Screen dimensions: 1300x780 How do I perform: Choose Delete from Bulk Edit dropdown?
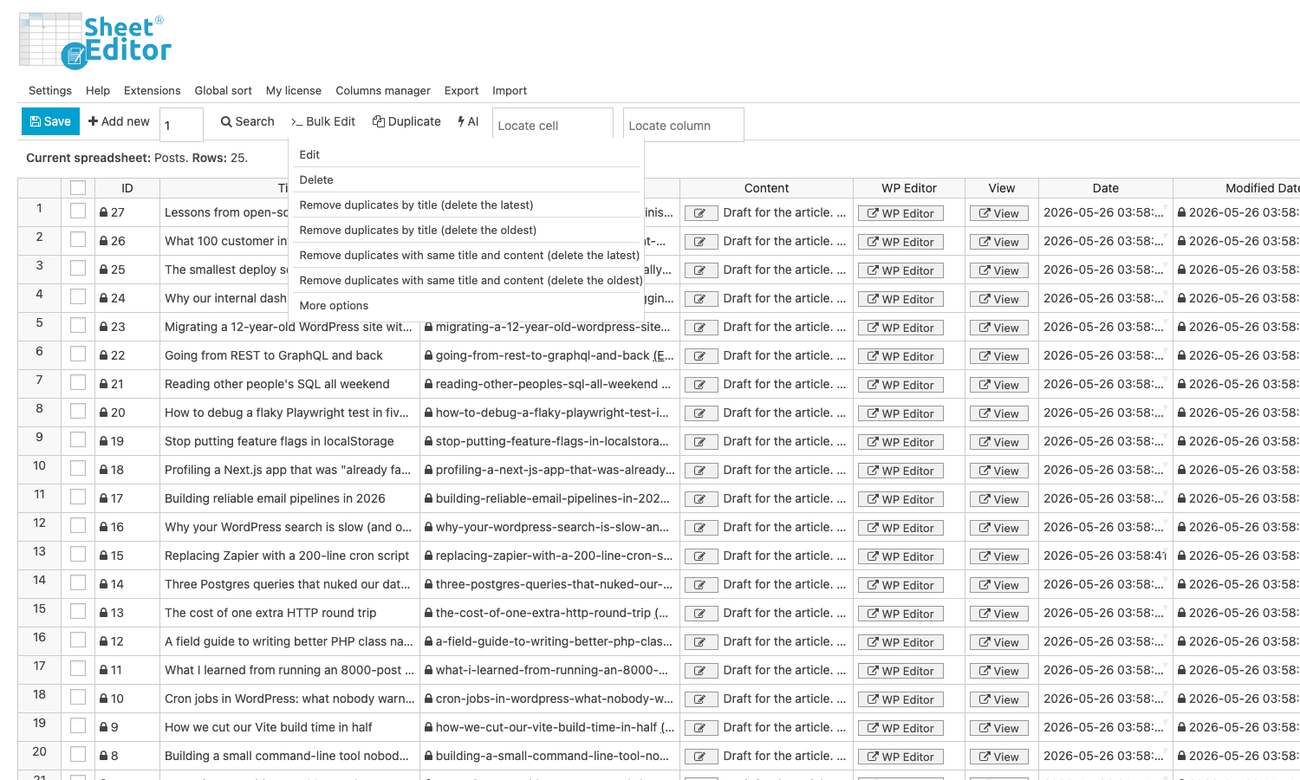(x=466, y=179)
